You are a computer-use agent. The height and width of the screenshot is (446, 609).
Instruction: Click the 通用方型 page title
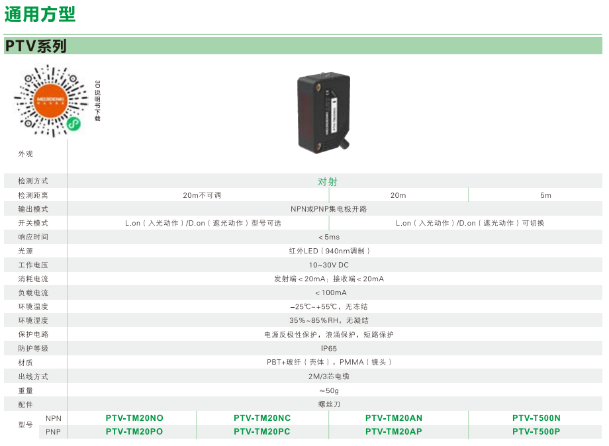[x=40, y=15]
